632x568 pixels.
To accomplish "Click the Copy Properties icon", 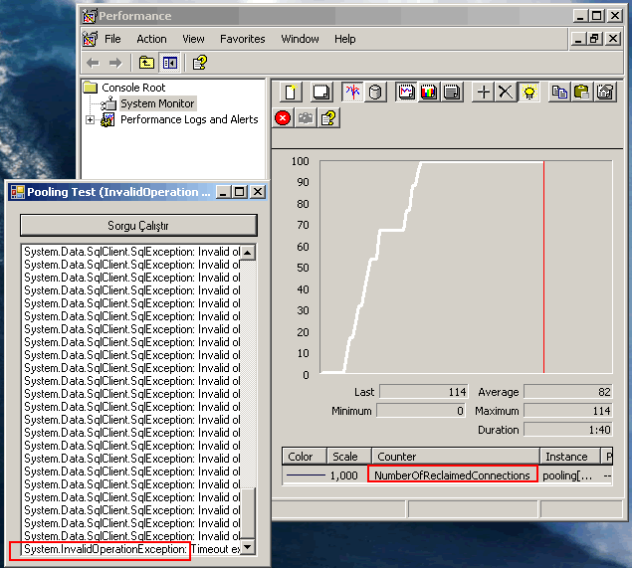I will [559, 93].
